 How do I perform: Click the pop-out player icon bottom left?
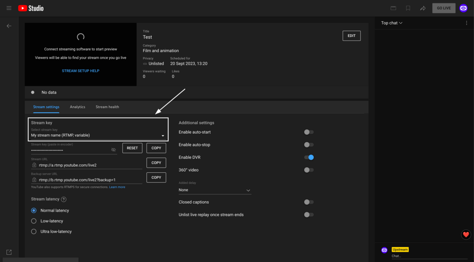(x=9, y=252)
